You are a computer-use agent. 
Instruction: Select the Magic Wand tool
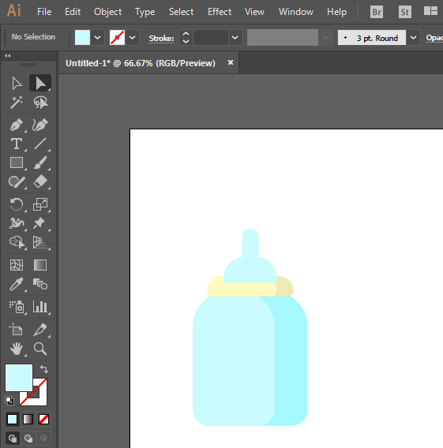17,103
